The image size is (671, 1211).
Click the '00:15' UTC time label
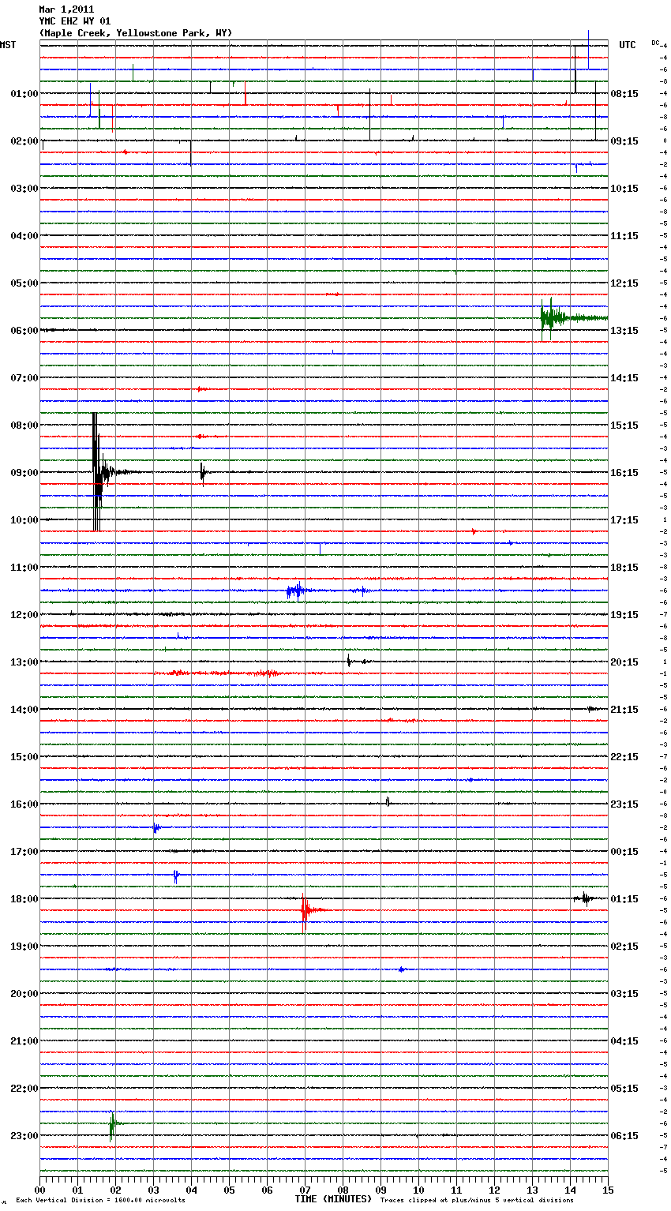click(624, 851)
